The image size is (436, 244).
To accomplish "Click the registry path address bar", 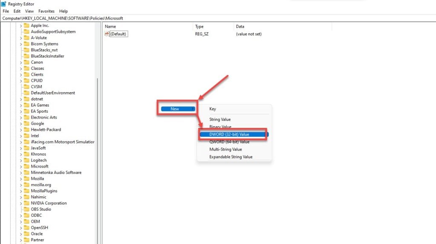I will tap(218, 18).
